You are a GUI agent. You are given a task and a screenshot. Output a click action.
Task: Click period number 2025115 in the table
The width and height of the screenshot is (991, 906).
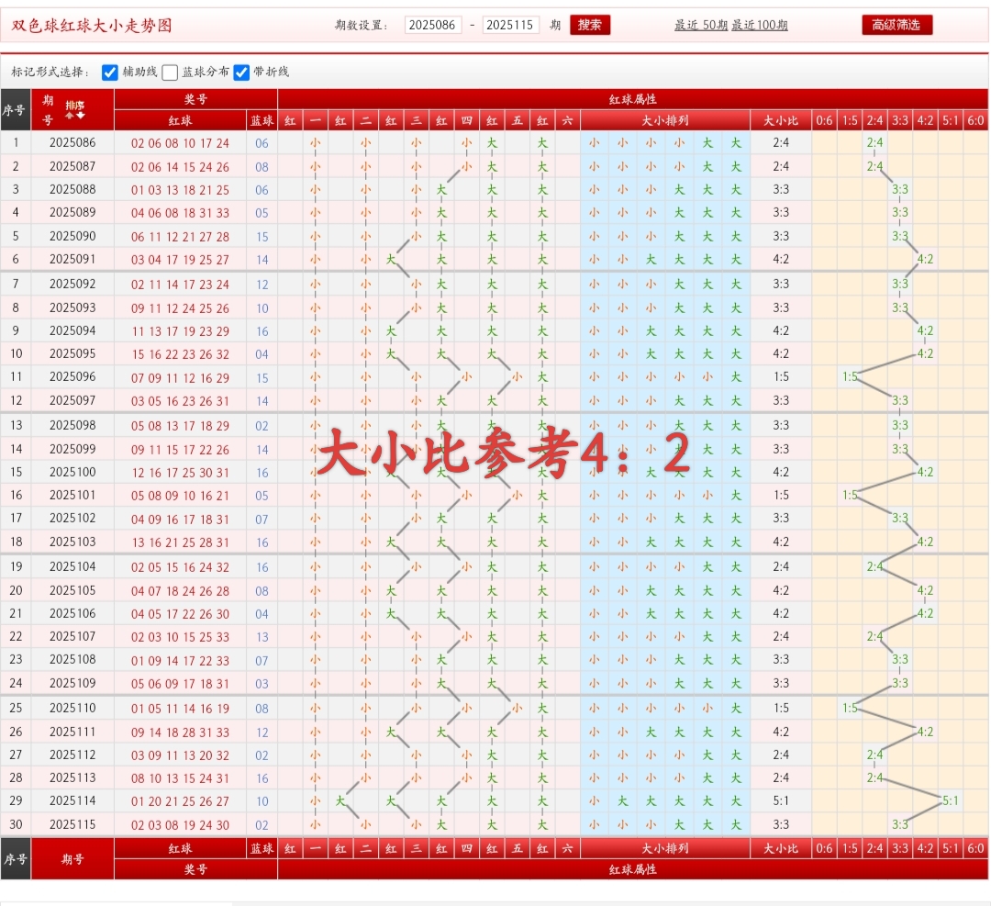pyautogui.click(x=72, y=825)
